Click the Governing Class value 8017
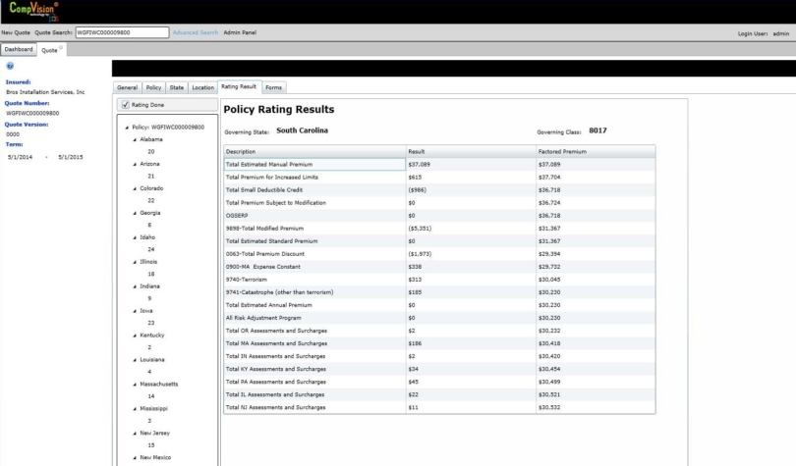The image size is (796, 466). point(598,130)
